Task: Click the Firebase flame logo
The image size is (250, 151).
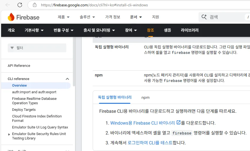Action: coord(11,17)
